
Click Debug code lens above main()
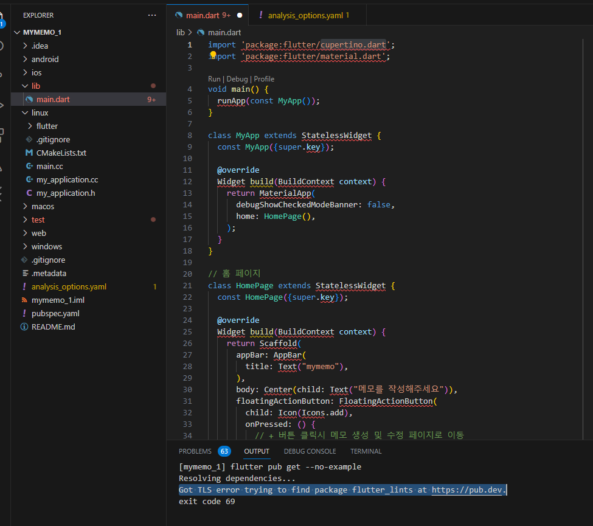pos(237,79)
